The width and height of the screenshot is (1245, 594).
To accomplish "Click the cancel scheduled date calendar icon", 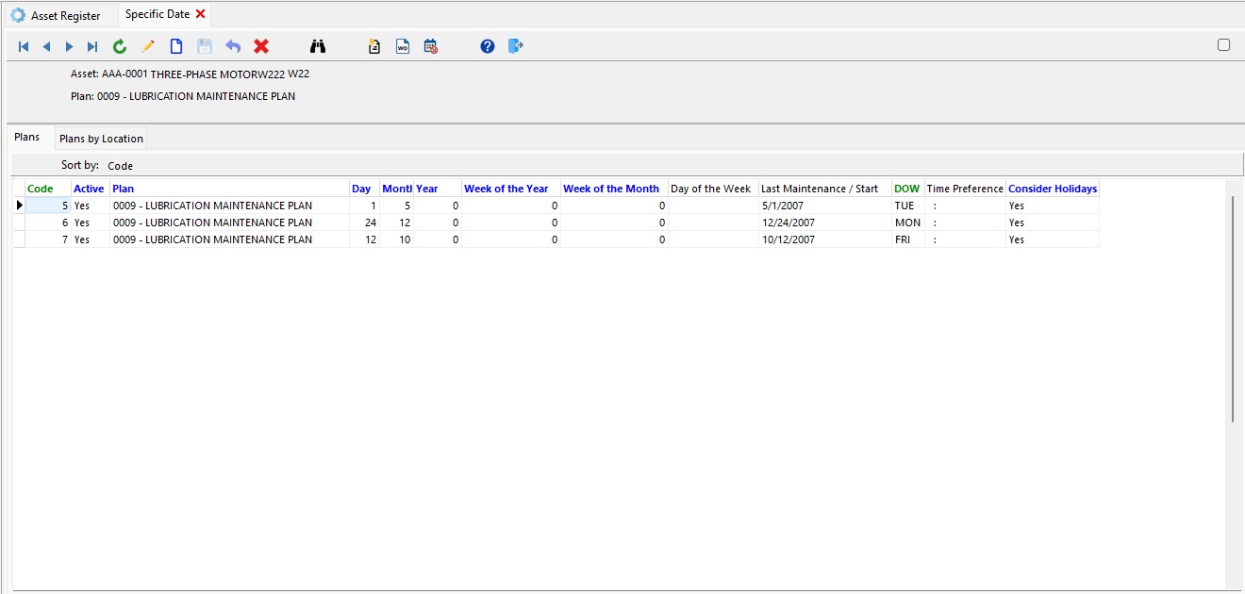I will tap(431, 45).
